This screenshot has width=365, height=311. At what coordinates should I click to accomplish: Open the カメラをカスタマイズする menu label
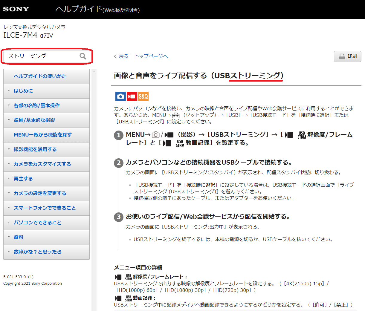[x=42, y=164]
